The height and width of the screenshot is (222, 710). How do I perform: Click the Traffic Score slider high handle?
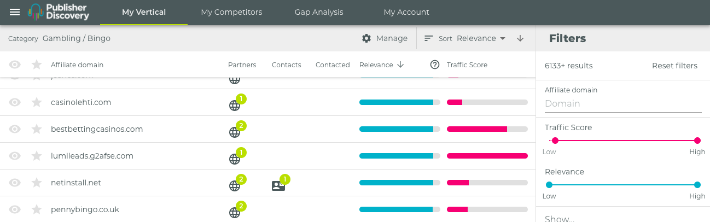[697, 141]
